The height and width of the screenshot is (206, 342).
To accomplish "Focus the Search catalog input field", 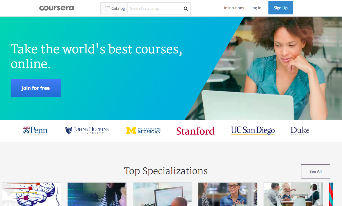I will tap(154, 8).
